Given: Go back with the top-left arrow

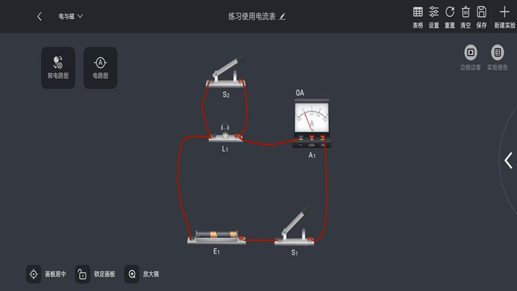Looking at the screenshot, I should 39,16.
